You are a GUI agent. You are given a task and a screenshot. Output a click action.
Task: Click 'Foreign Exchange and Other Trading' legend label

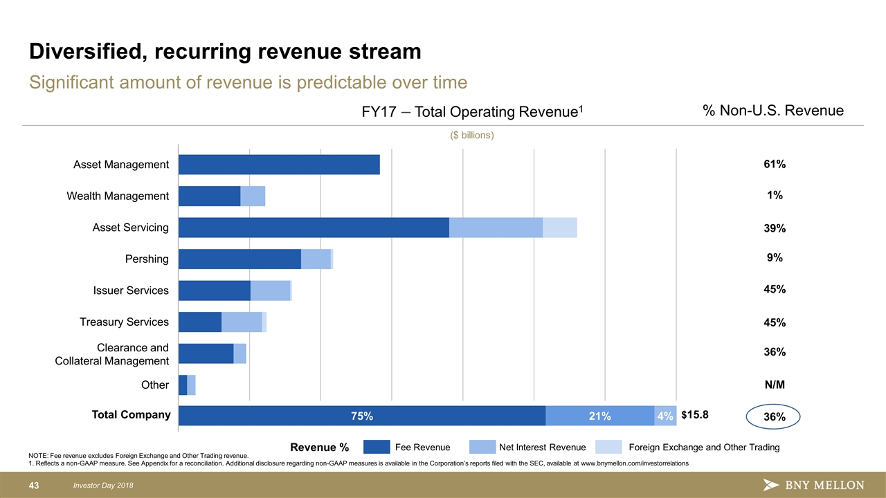tap(704, 448)
